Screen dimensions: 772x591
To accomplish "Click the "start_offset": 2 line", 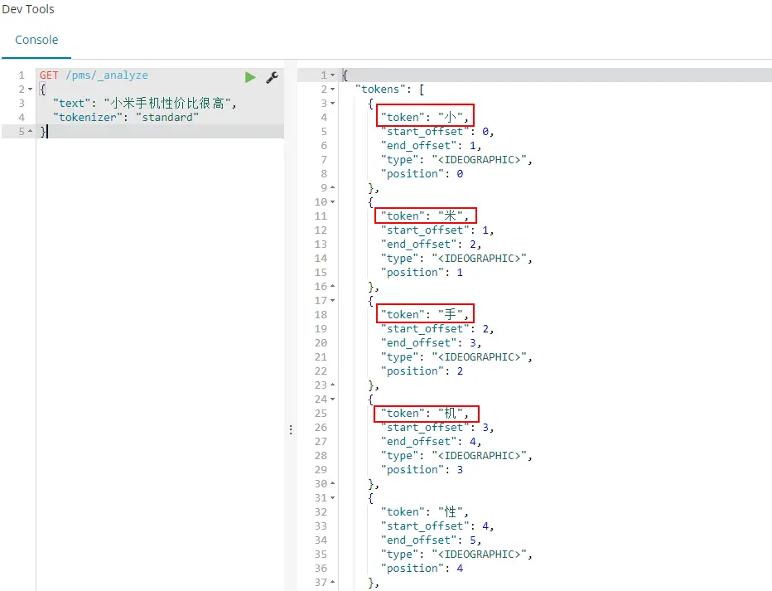I will (437, 328).
